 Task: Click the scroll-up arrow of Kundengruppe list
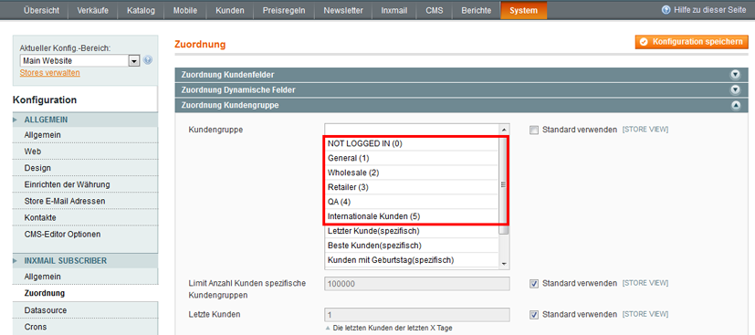504,130
